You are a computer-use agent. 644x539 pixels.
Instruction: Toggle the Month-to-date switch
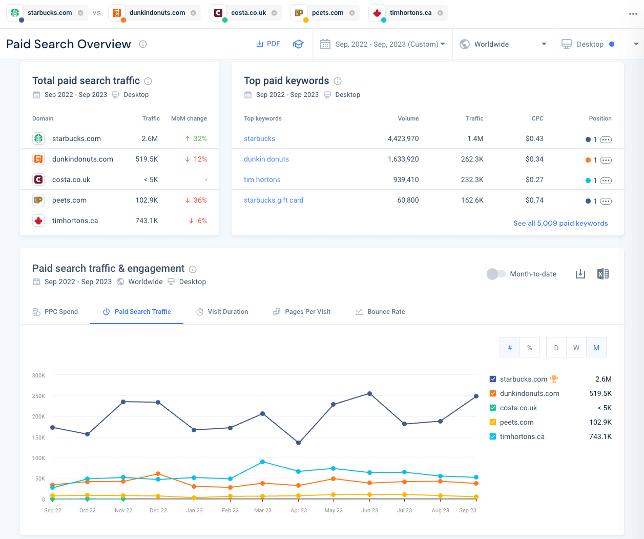[496, 274]
